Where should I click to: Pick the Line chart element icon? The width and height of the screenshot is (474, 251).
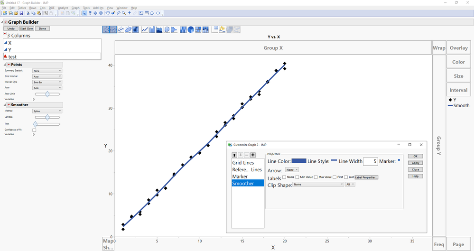click(x=145, y=29)
